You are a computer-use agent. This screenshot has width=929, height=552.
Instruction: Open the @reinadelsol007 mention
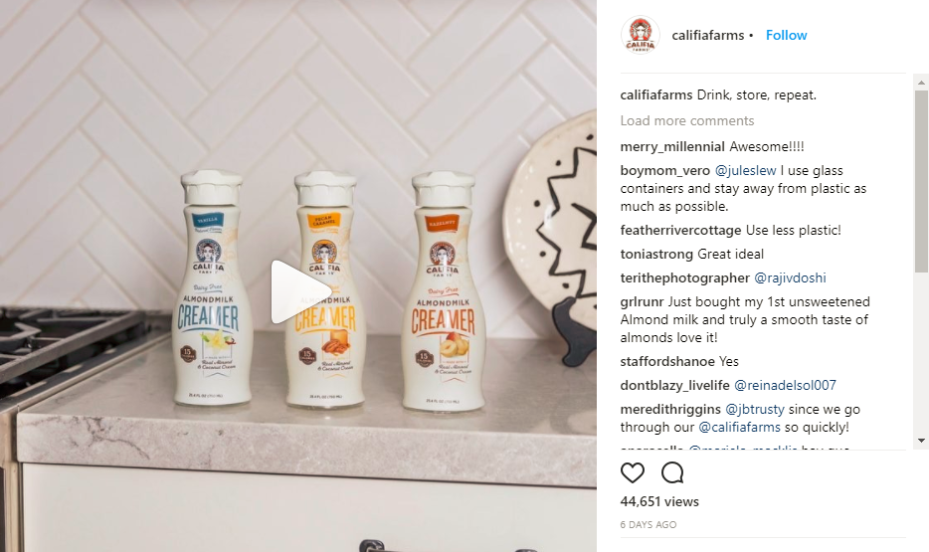(x=785, y=385)
